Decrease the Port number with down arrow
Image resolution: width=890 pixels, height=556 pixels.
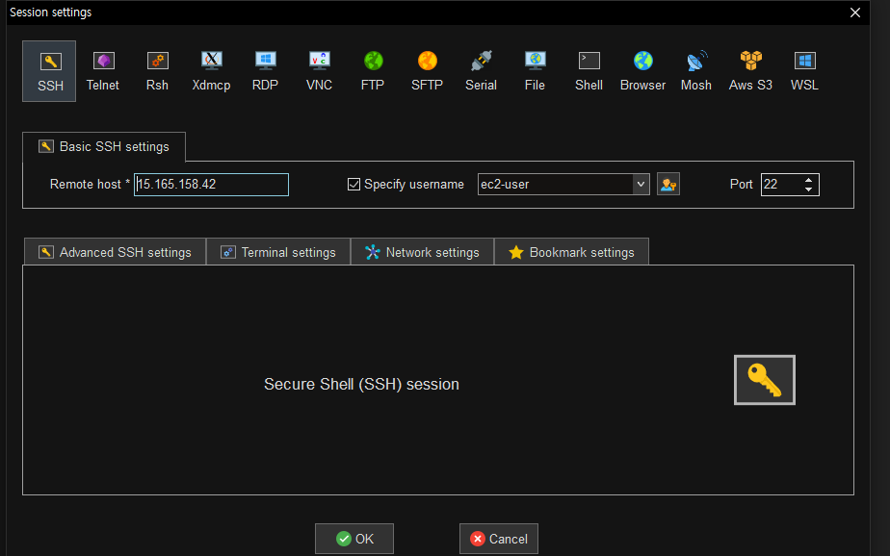[x=808, y=190]
